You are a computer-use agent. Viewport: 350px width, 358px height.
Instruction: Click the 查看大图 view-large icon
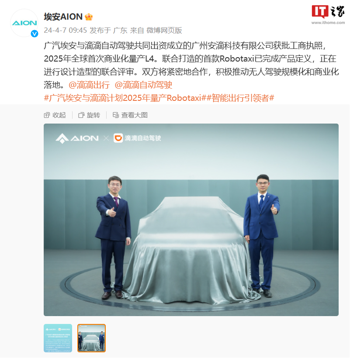coord(116,115)
